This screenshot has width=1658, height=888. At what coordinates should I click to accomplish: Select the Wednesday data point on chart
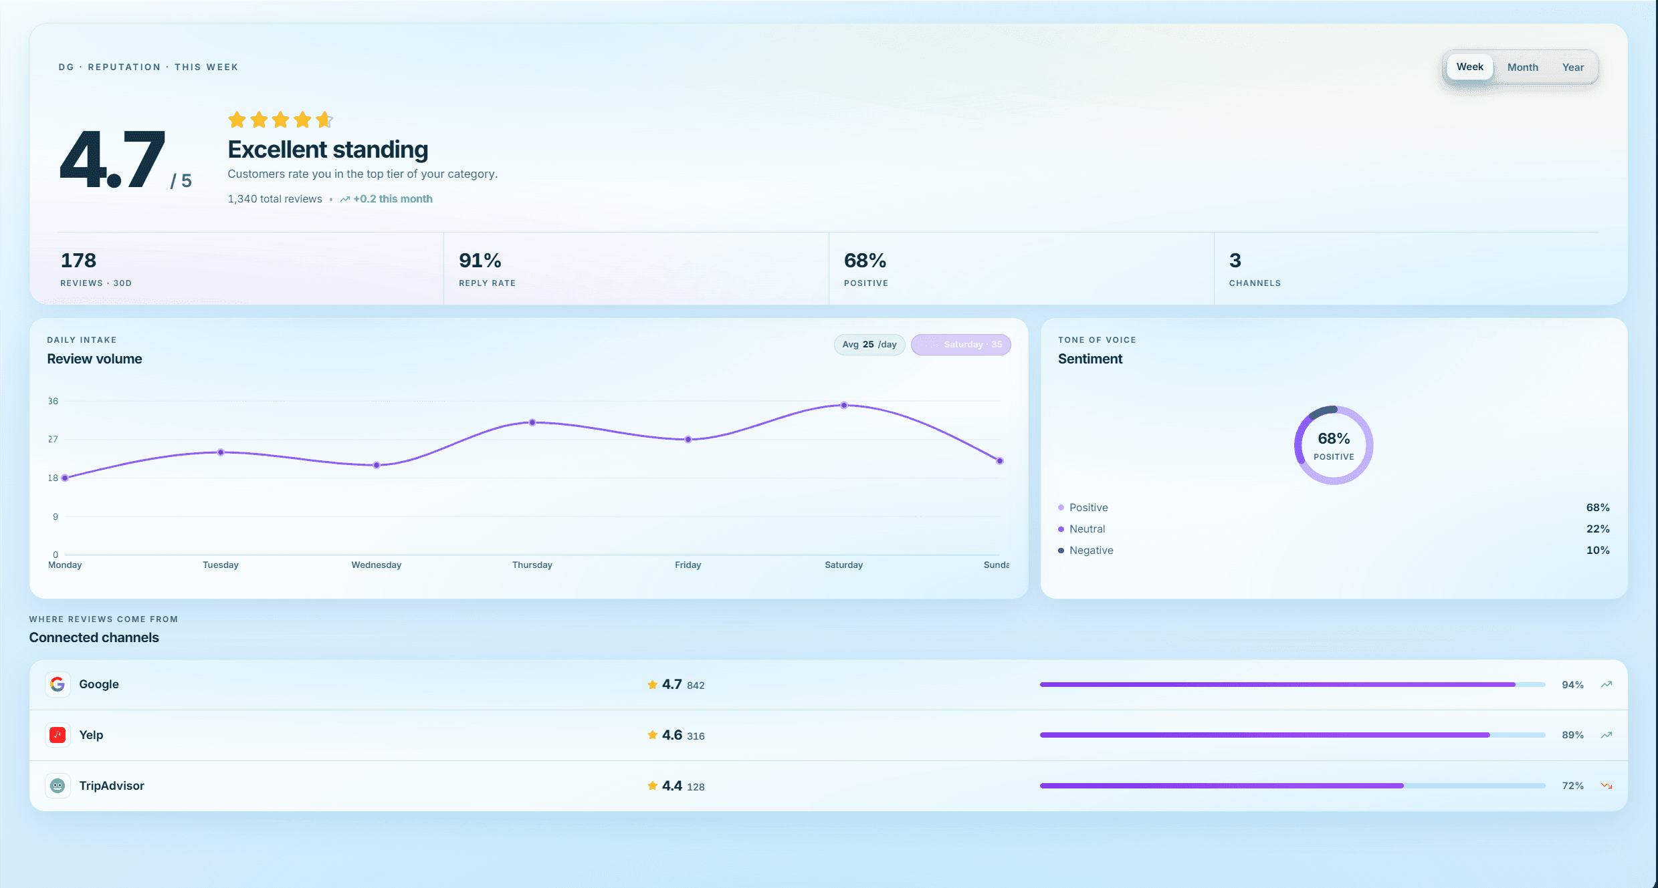(377, 465)
